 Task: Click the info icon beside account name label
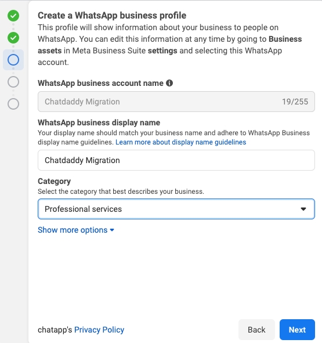pos(169,83)
